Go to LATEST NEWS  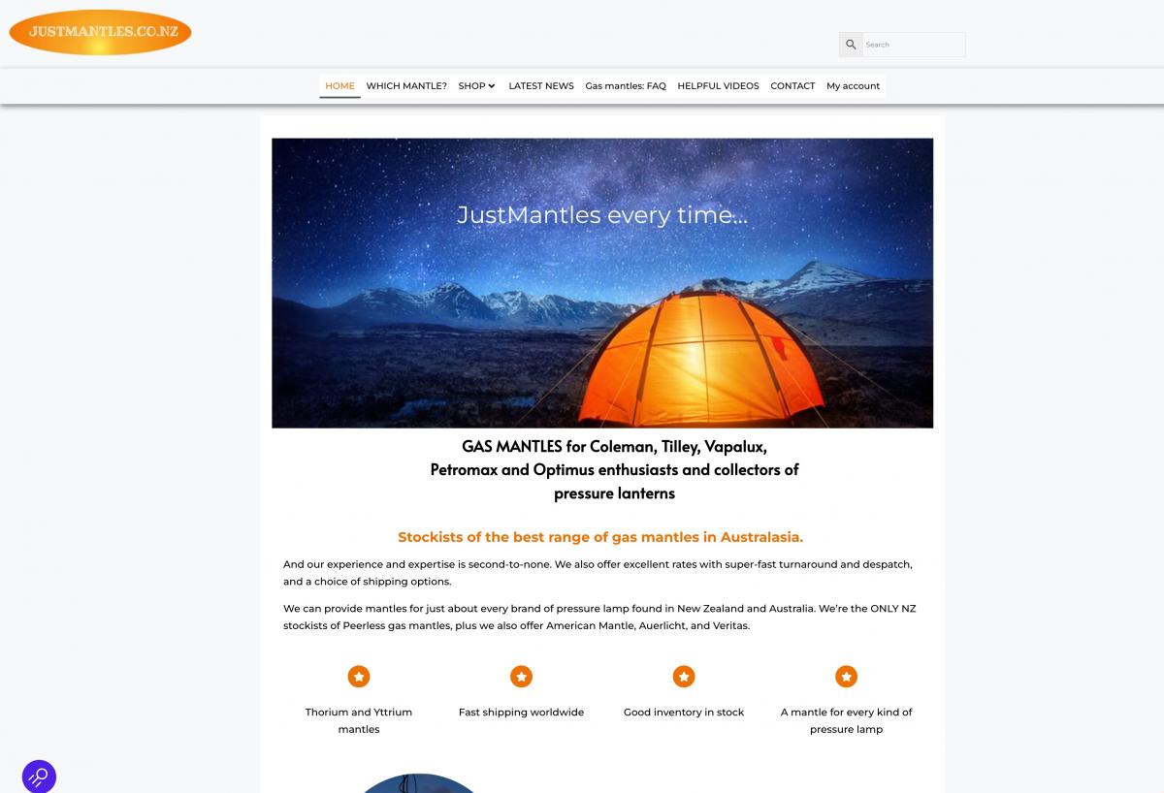(541, 86)
